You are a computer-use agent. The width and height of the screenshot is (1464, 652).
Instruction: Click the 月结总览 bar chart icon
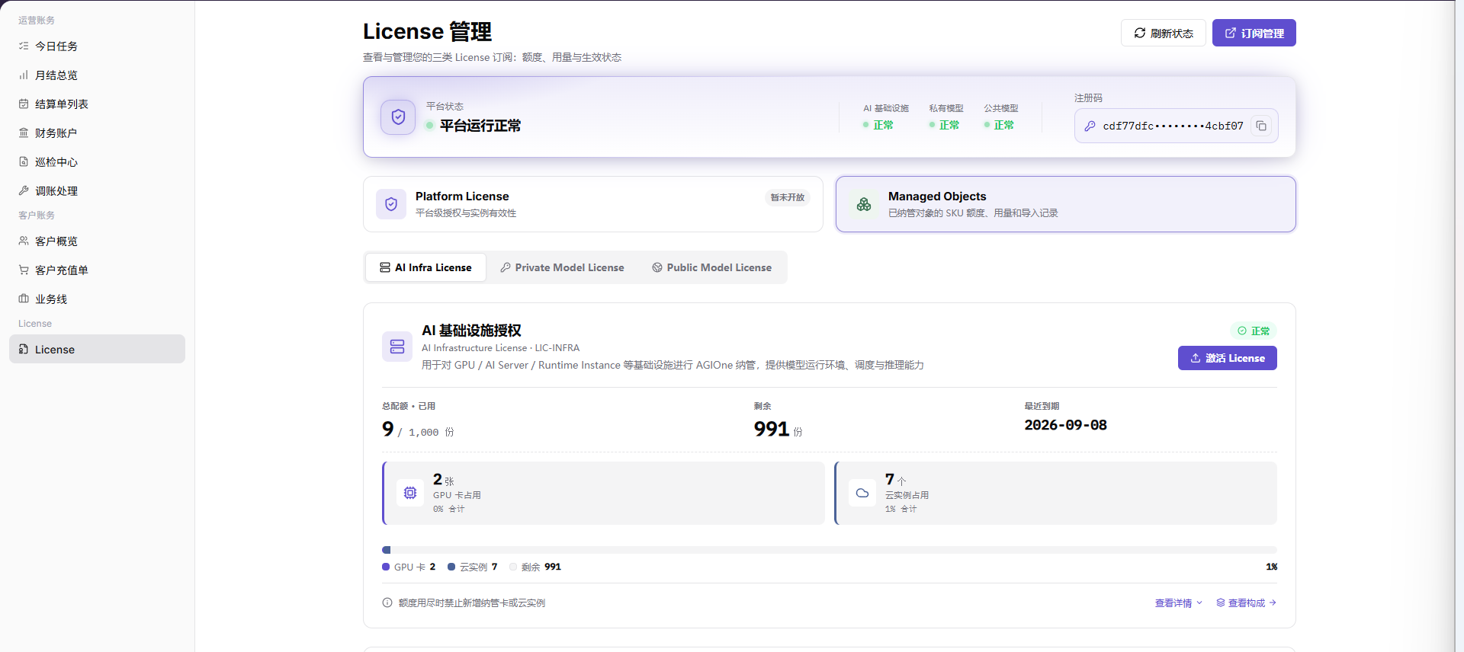click(24, 75)
